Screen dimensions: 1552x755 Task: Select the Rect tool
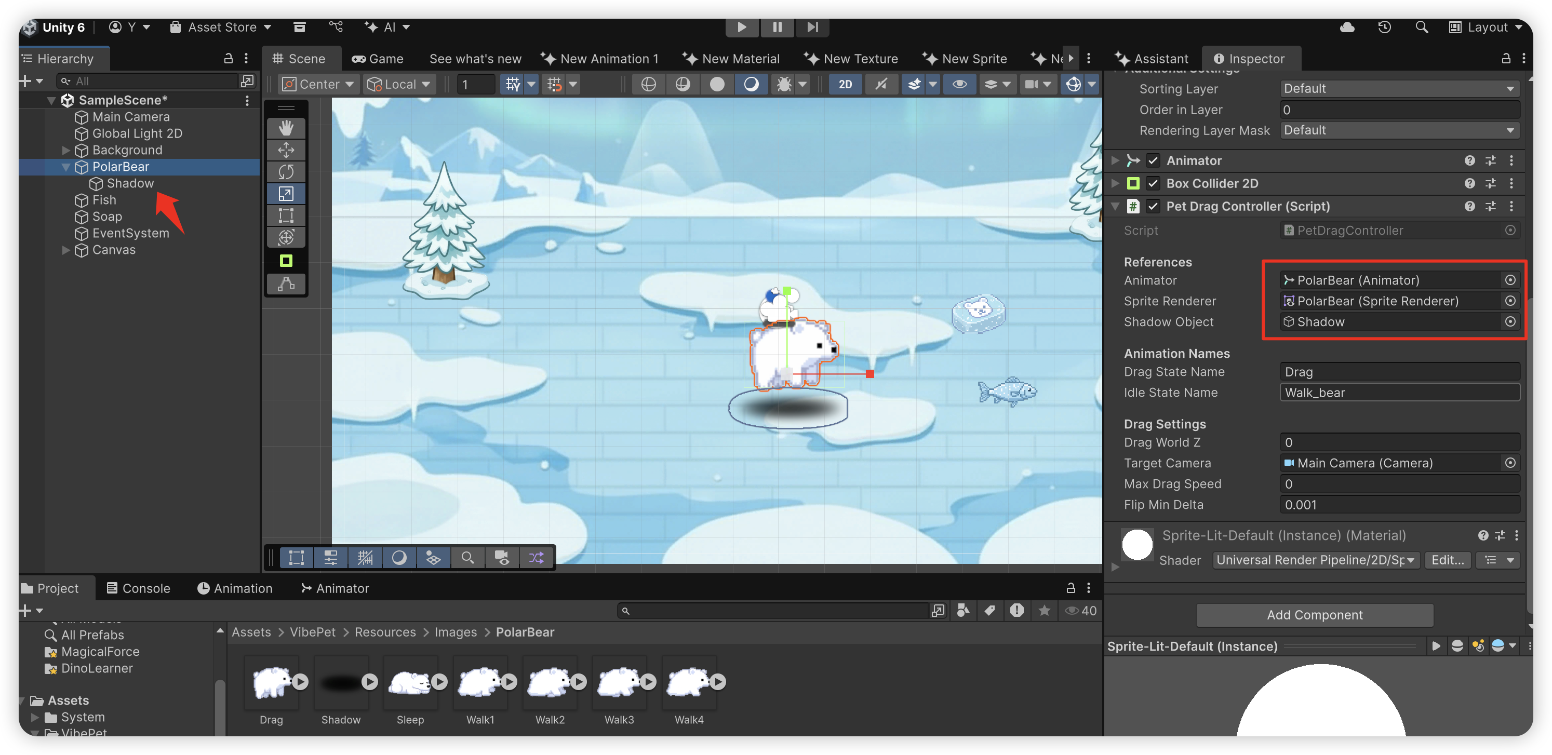pyautogui.click(x=286, y=215)
